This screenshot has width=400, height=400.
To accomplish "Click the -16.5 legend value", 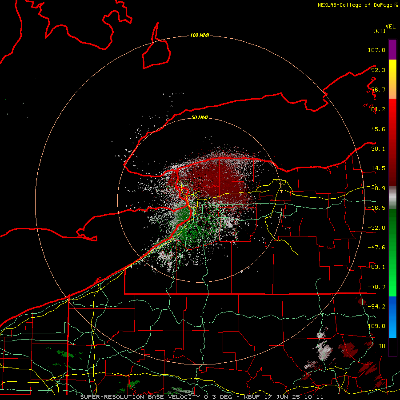I will (376, 208).
